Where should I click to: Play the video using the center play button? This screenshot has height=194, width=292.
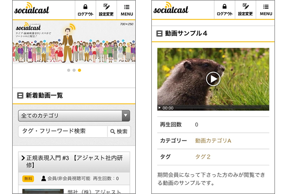(213, 79)
